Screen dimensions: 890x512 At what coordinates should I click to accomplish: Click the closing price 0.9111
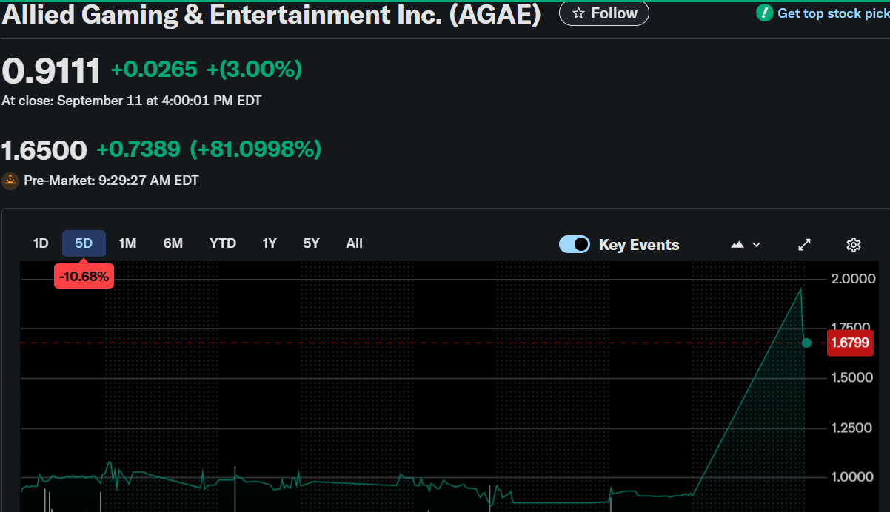tap(51, 71)
